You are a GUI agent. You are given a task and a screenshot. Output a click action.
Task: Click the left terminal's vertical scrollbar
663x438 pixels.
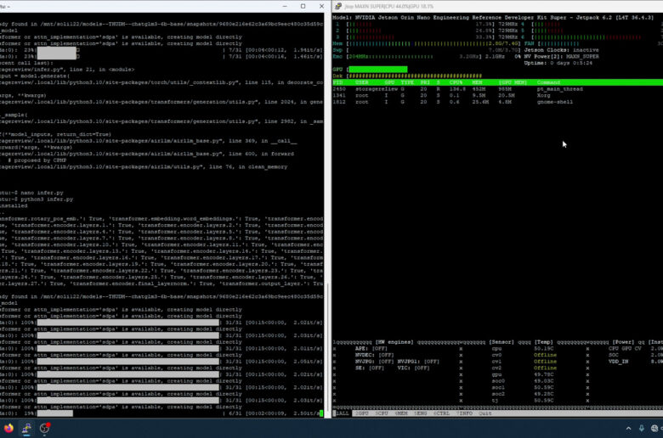[x=328, y=346]
